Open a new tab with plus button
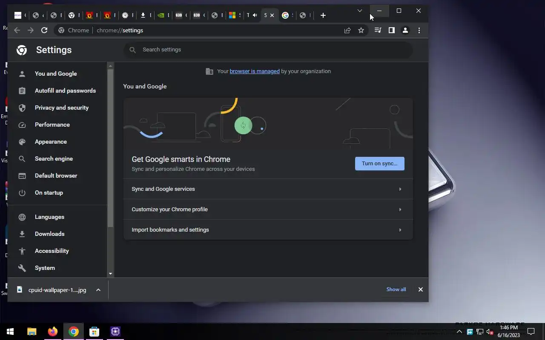 tap(323, 15)
